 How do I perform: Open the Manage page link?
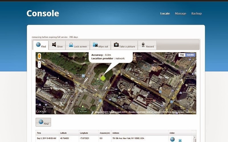180,13
